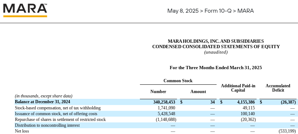Click the 'Common Stock' column group header
The image size is (298, 134).
(x=178, y=81)
